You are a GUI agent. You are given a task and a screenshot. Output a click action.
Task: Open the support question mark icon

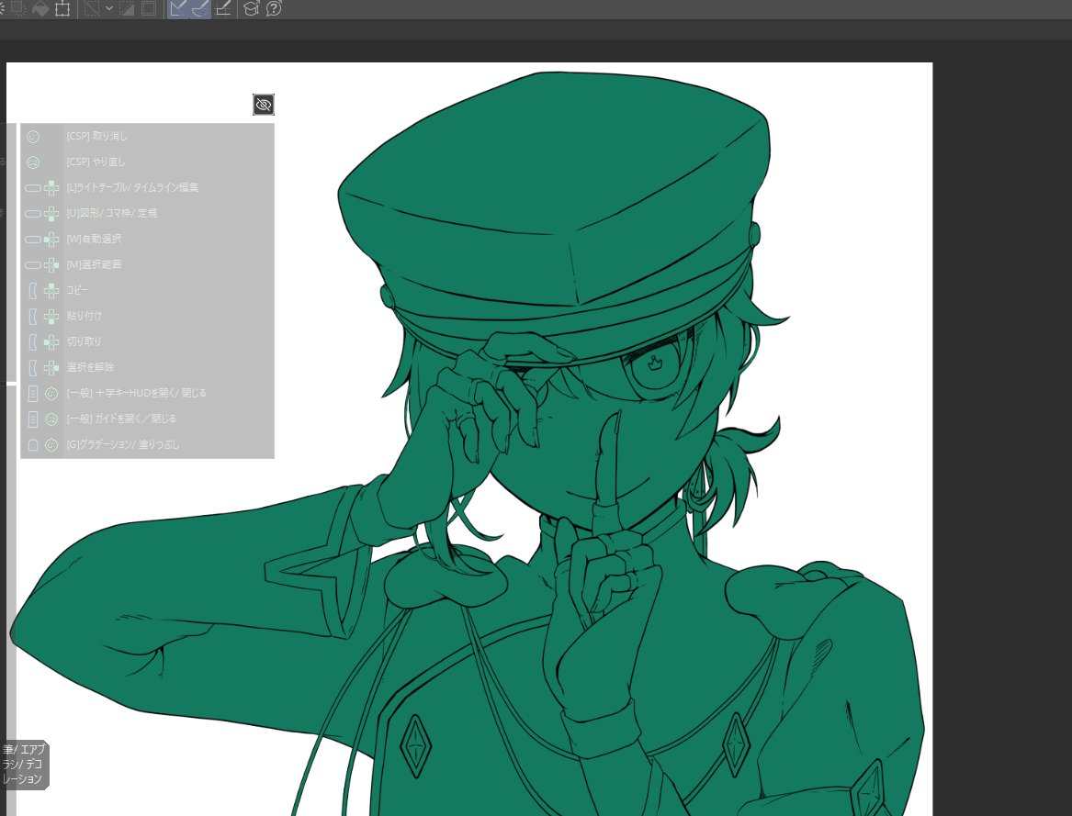[274, 8]
